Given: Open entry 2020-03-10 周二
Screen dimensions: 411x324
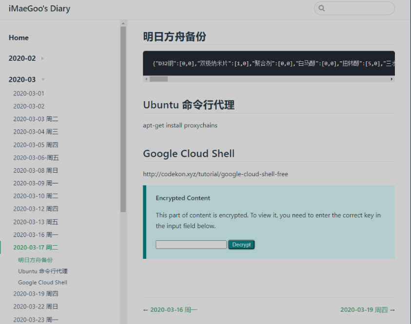Looking at the screenshot, I should pyautogui.click(x=36, y=196).
